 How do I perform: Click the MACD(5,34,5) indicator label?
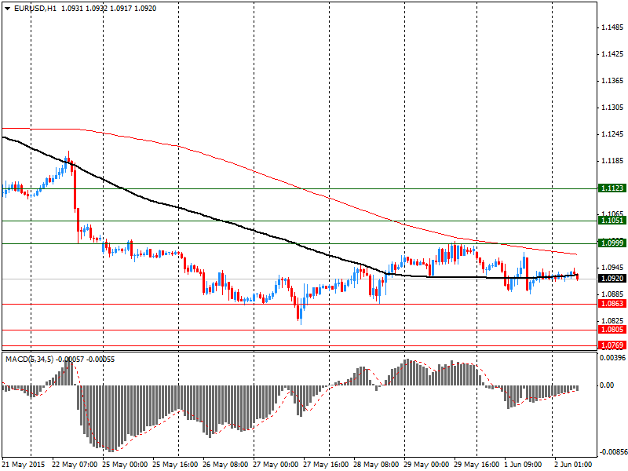point(29,360)
